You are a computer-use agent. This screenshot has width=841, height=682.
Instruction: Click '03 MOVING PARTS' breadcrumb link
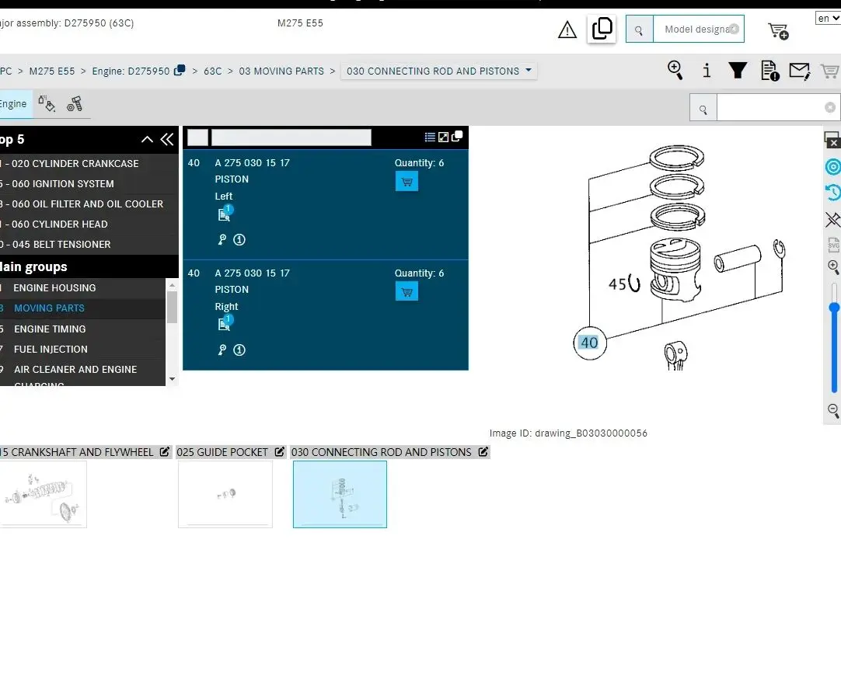[281, 71]
